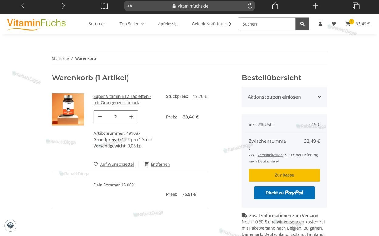Click the quantity field showing 2
379x236 pixels.
click(x=116, y=117)
